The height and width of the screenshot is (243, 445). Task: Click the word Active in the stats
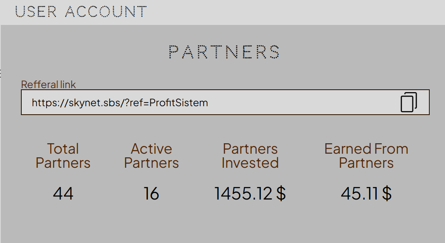coord(152,149)
